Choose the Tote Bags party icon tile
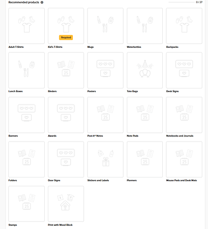This screenshot has width=208, height=229. coord(145,70)
